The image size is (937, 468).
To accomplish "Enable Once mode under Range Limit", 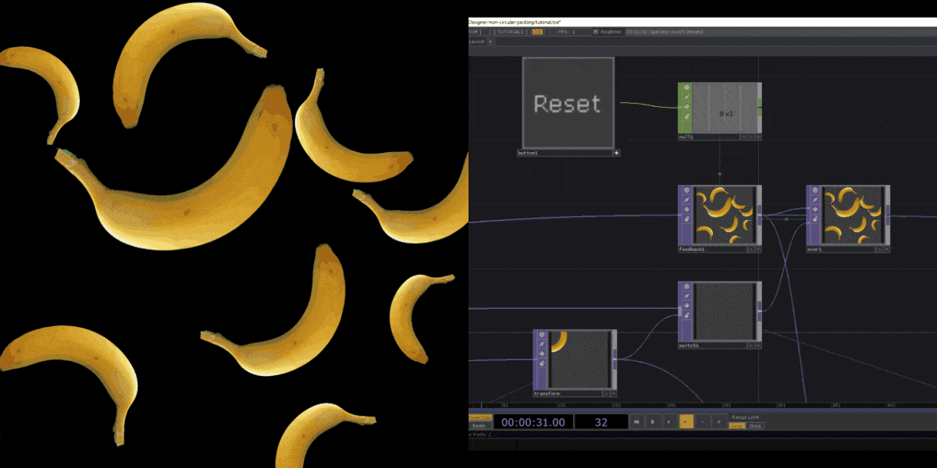I will pos(755,424).
